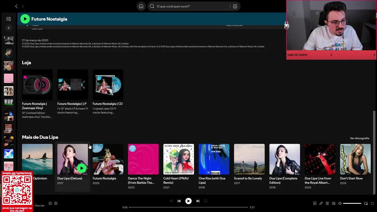Image resolution: width=377 pixels, height=212 pixels.
Task: Show lyrics with the microphone icon
Action: 321,203
